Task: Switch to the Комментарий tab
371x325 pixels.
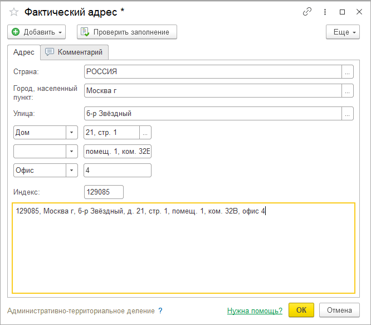Action: (75, 52)
